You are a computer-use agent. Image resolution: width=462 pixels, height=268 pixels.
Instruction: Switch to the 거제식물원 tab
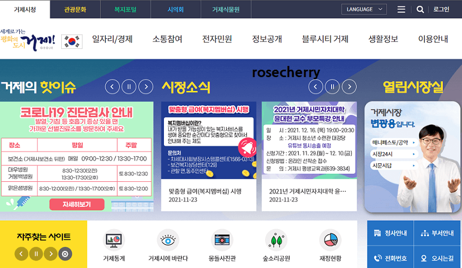[x=226, y=10]
